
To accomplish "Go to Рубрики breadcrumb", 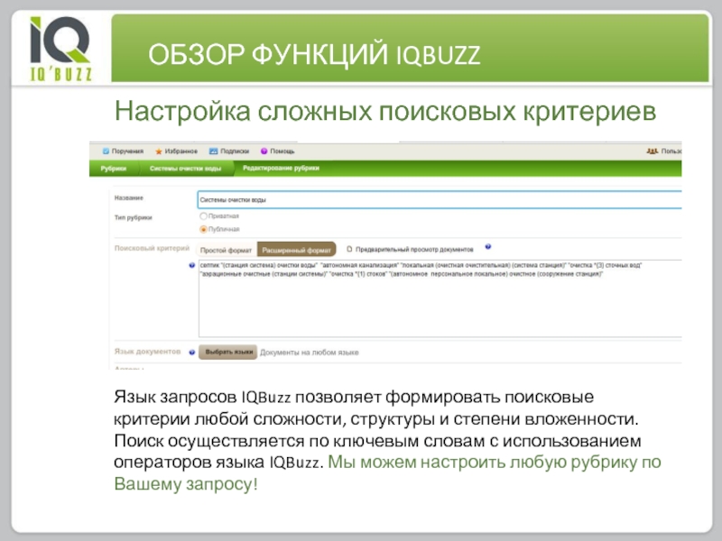I will [x=114, y=169].
